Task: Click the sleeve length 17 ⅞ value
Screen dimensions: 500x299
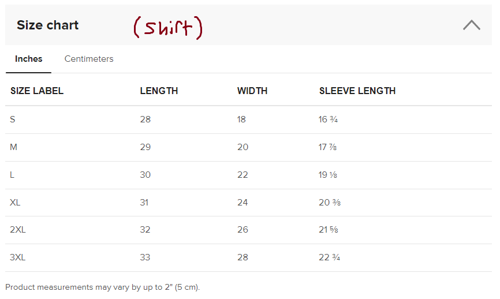Action: point(327,147)
